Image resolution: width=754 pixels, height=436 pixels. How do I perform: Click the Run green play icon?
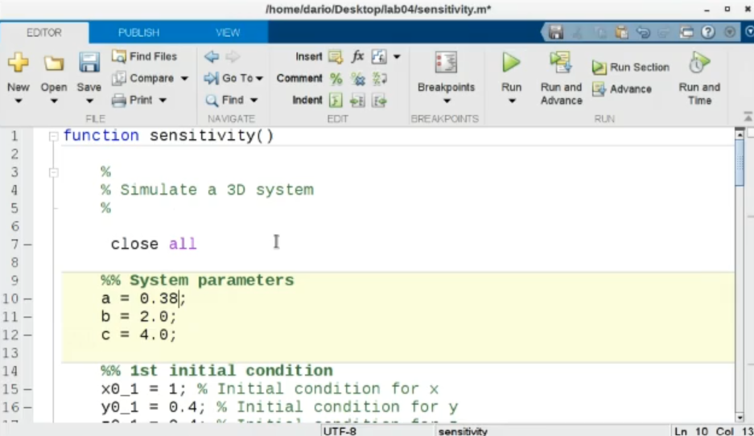point(511,63)
